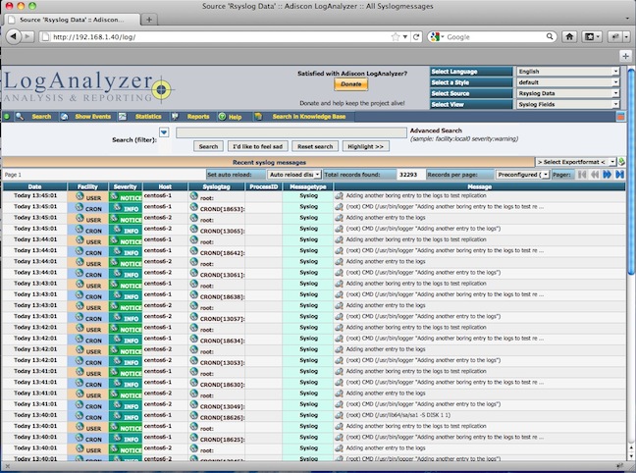Click message icon for sa1 DISK row
This screenshot has height=473, width=636.
click(x=339, y=415)
